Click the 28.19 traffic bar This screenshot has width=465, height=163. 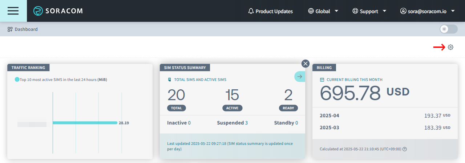click(85, 123)
